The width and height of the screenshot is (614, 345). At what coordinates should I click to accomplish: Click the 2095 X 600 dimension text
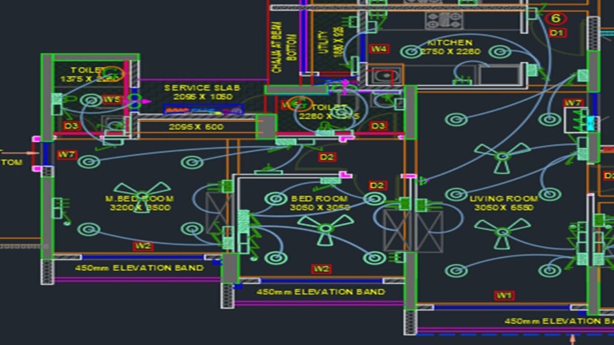point(196,126)
